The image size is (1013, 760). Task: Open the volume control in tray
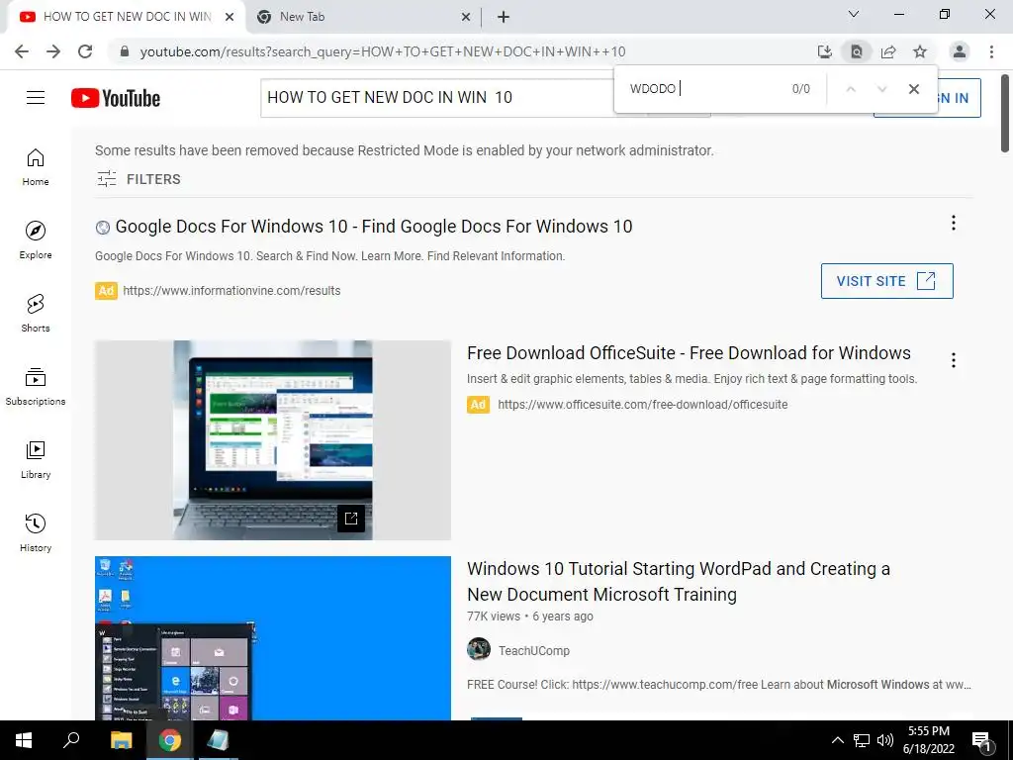[x=885, y=740]
